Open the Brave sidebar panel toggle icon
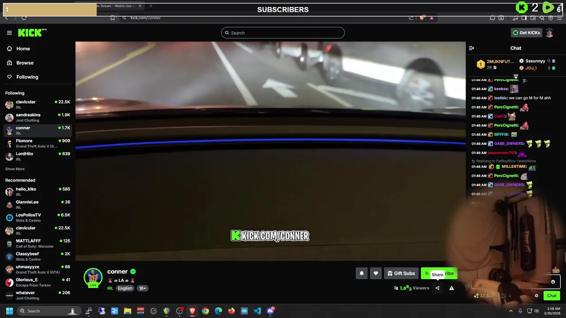 524,18
